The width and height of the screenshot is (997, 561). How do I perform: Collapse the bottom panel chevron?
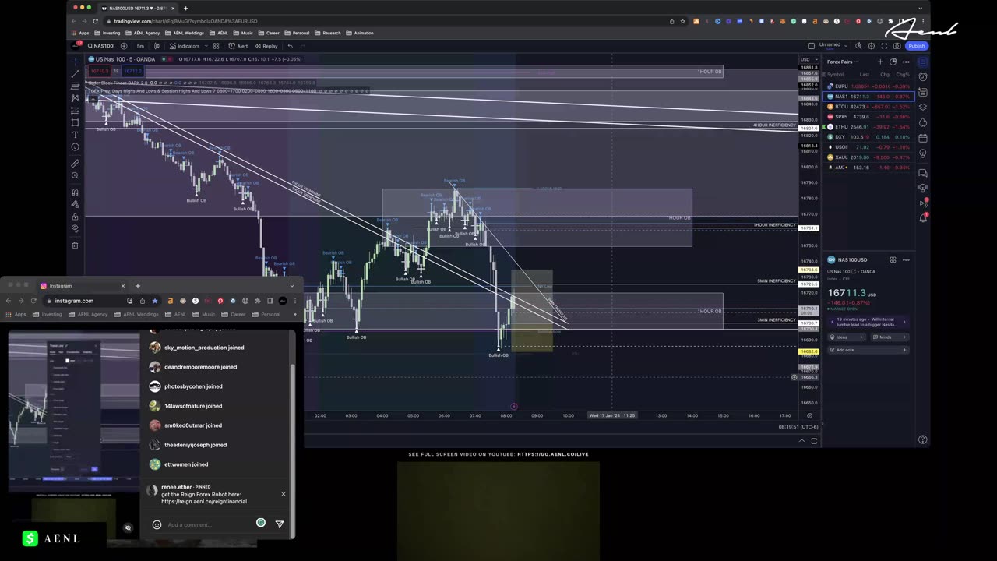pos(801,441)
